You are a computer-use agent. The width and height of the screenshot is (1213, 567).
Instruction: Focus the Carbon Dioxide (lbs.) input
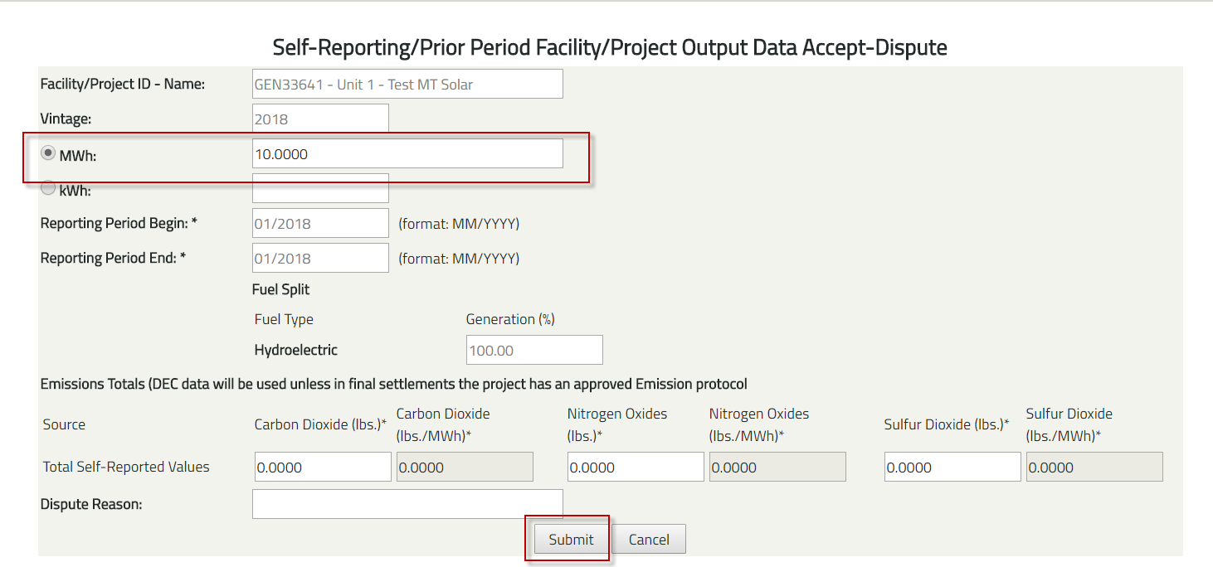coord(323,467)
